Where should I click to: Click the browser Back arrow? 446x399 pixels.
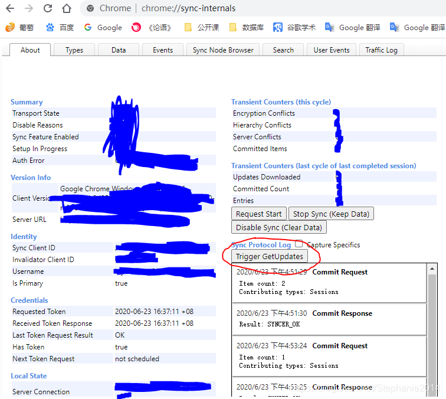(x=10, y=8)
